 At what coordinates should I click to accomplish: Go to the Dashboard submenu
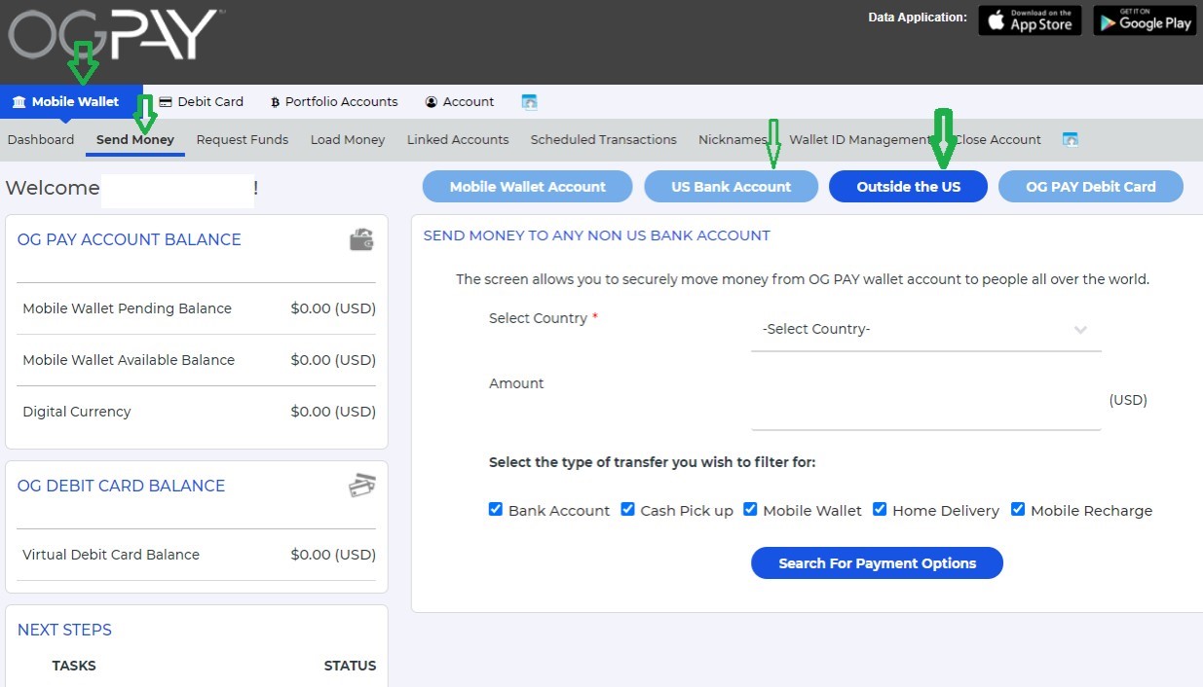[41, 139]
